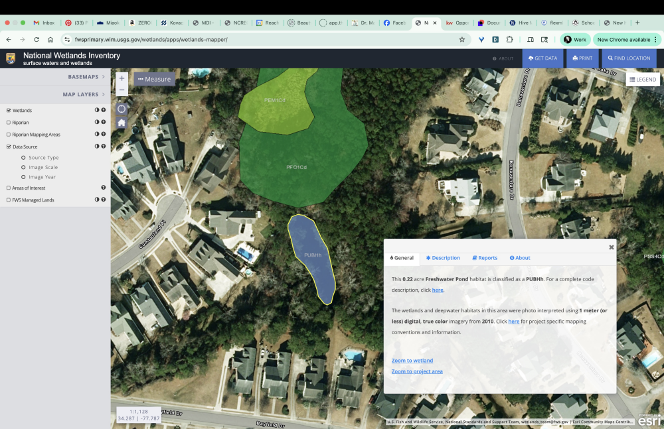Screen dimensions: 664x429
Task: Expand the Basemaps panel
Action: [x=86, y=77]
